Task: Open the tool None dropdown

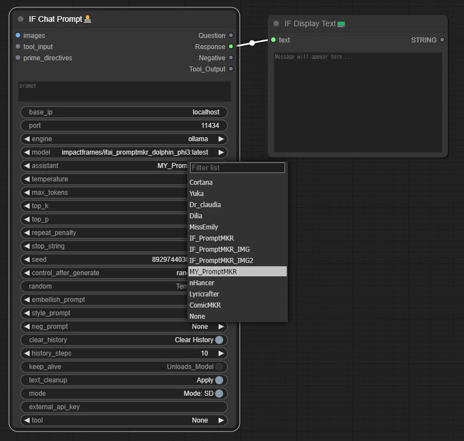Action: point(124,420)
